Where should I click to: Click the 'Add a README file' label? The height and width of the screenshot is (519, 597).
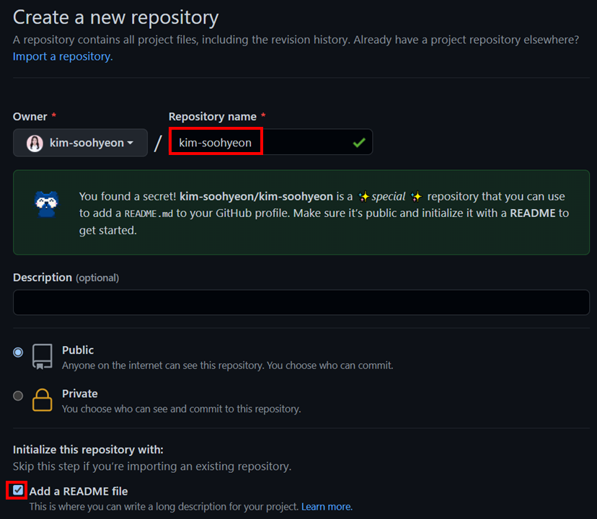click(x=79, y=491)
